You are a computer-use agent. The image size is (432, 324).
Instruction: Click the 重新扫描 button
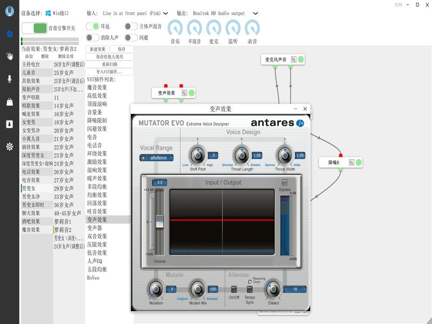coord(110,64)
